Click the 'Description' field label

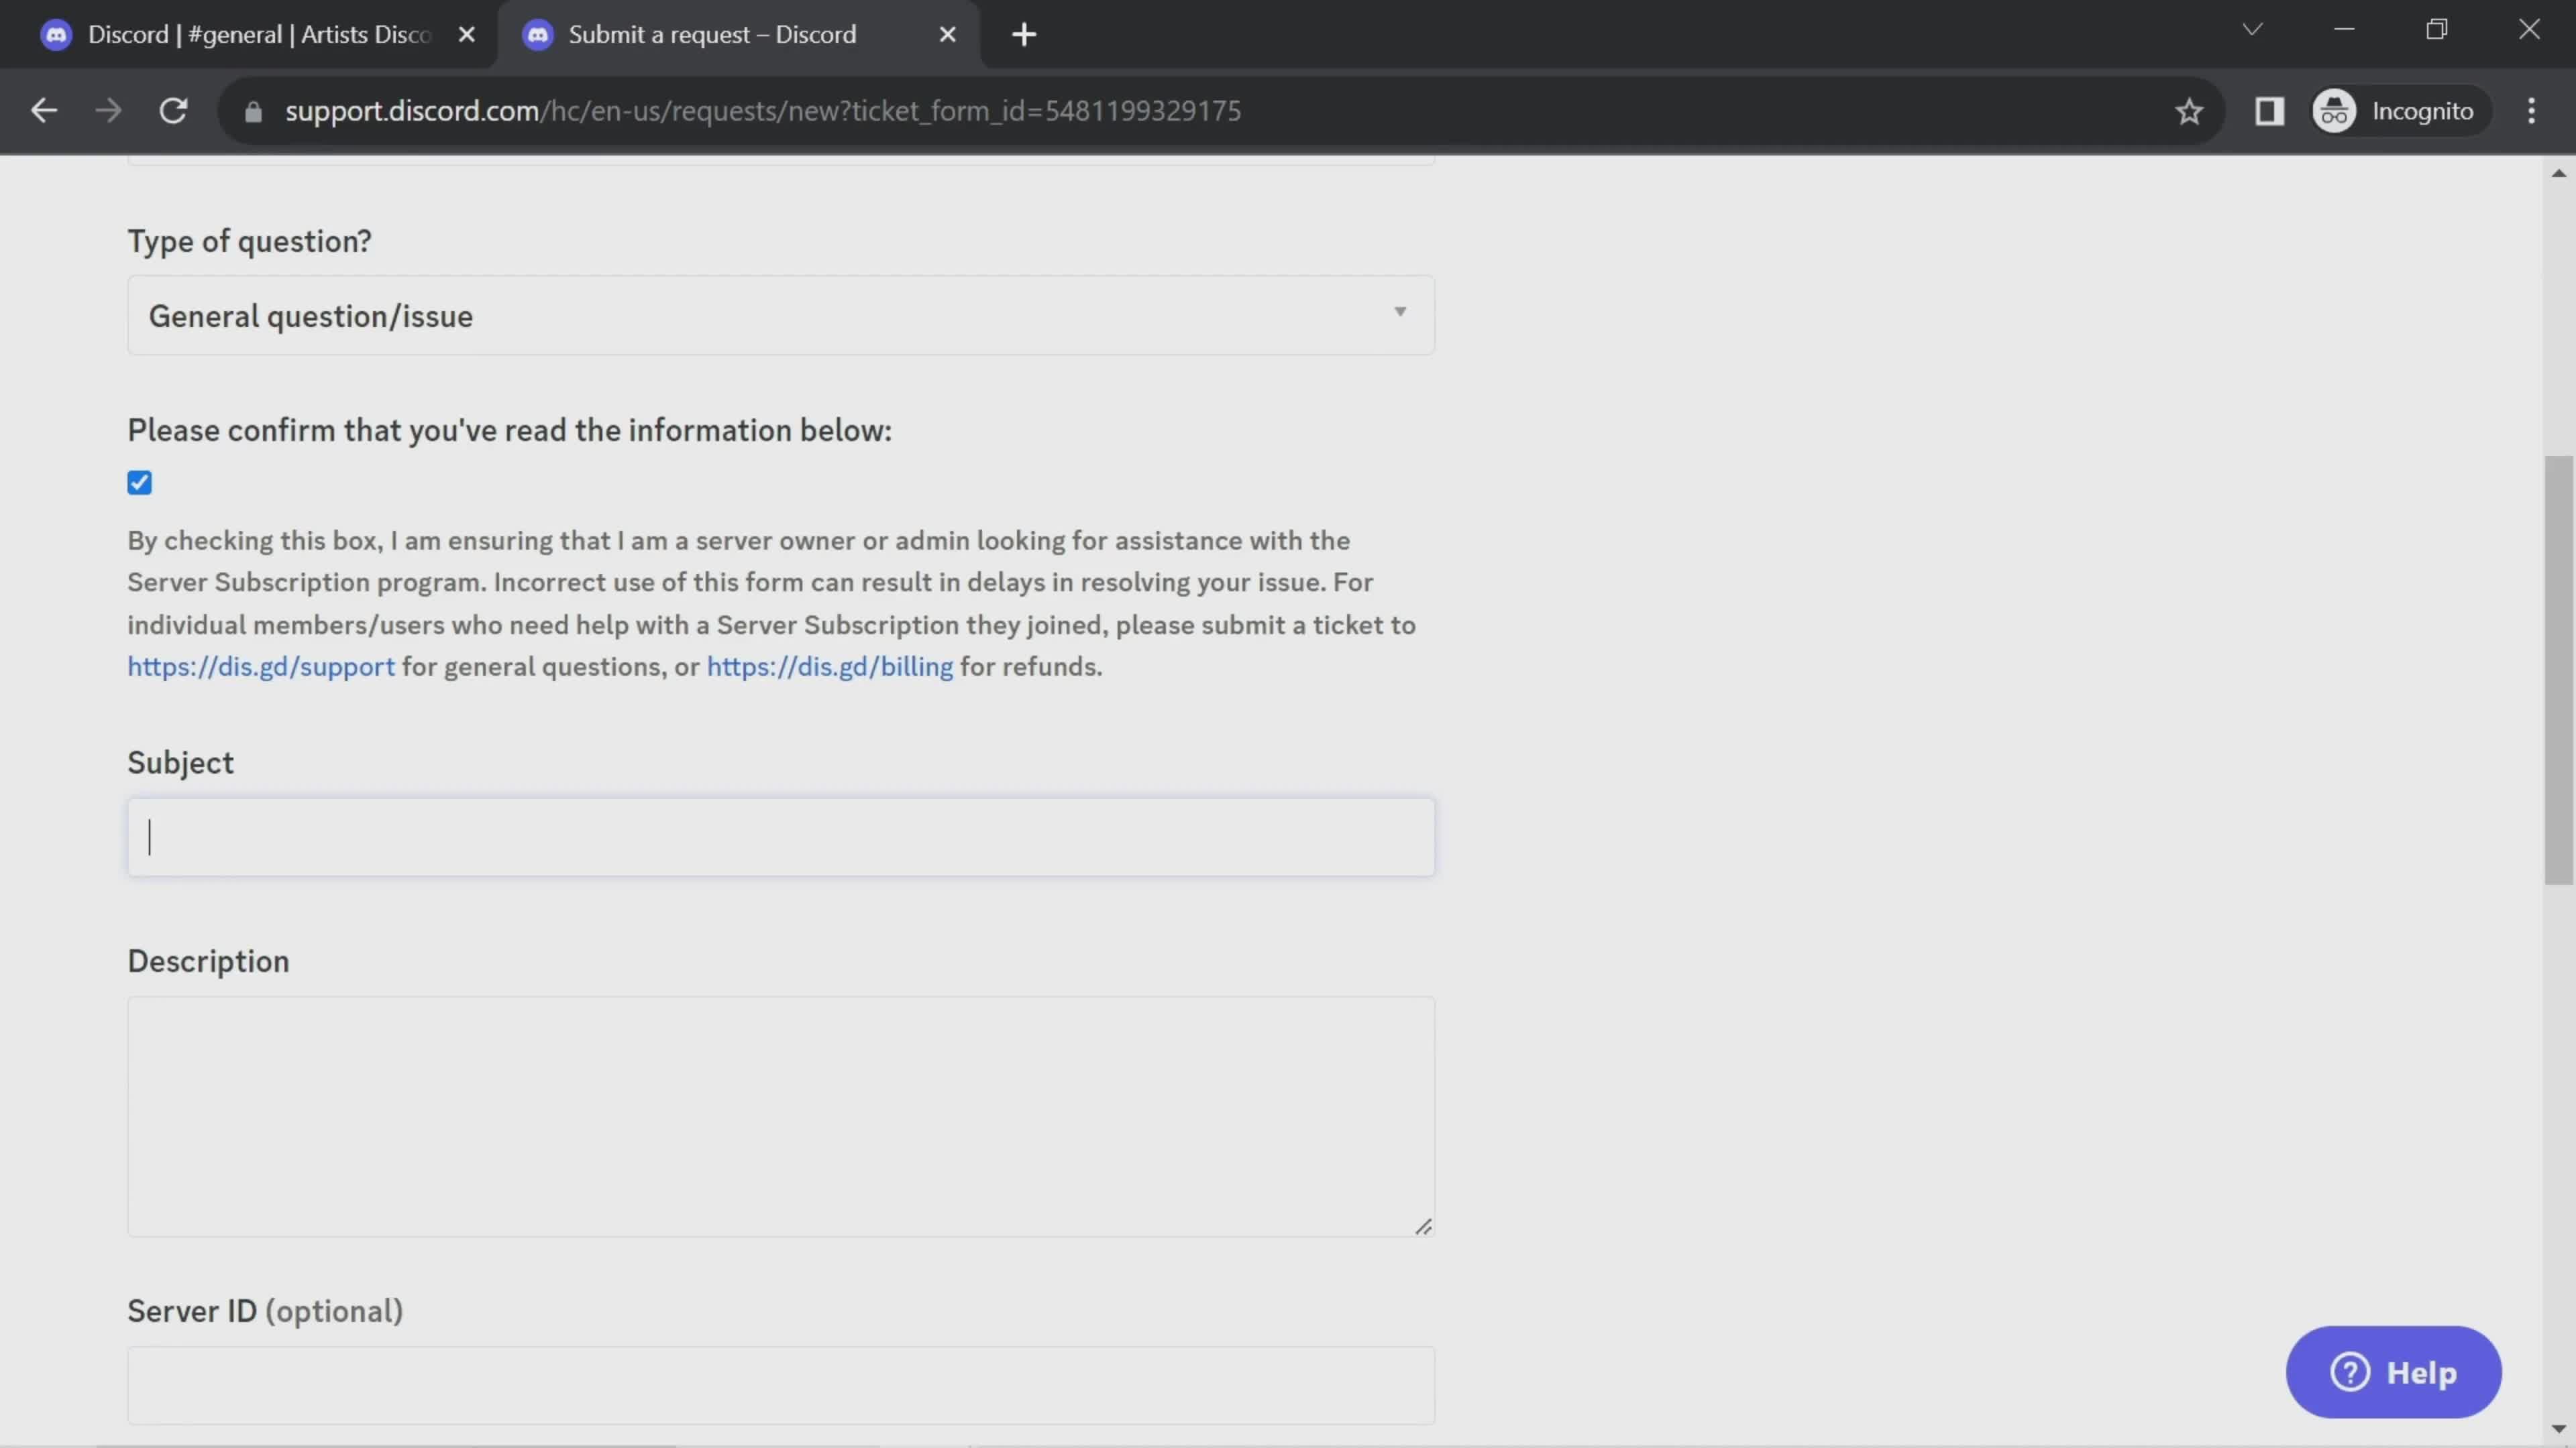pyautogui.click(x=208, y=961)
